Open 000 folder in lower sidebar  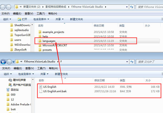tap(11, 95)
